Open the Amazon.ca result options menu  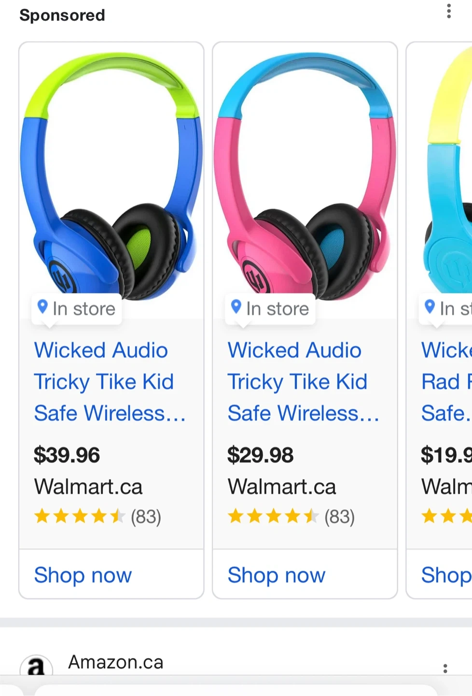(445, 668)
